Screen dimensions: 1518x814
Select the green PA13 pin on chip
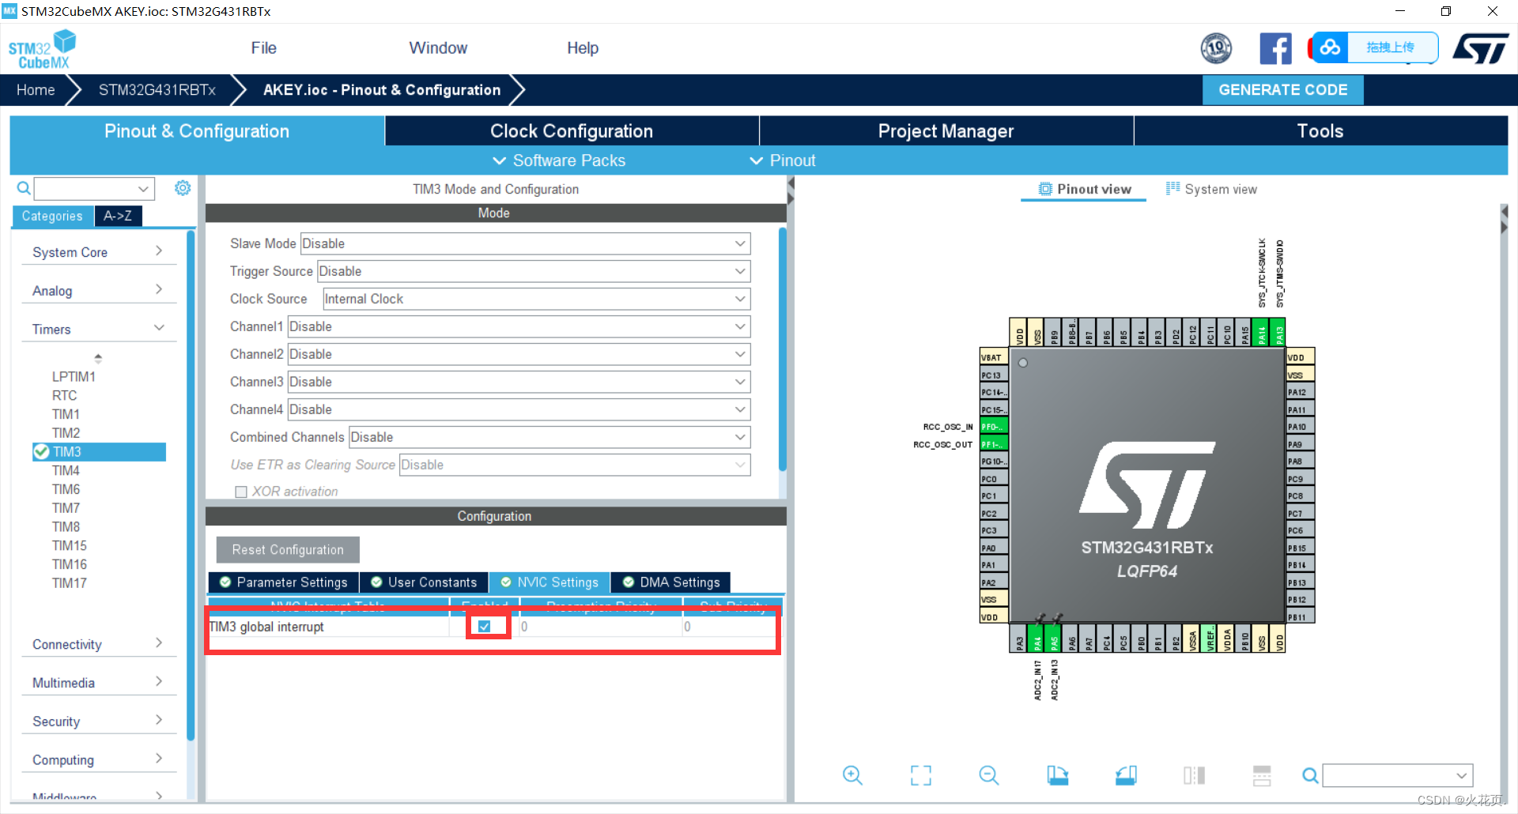(1278, 333)
